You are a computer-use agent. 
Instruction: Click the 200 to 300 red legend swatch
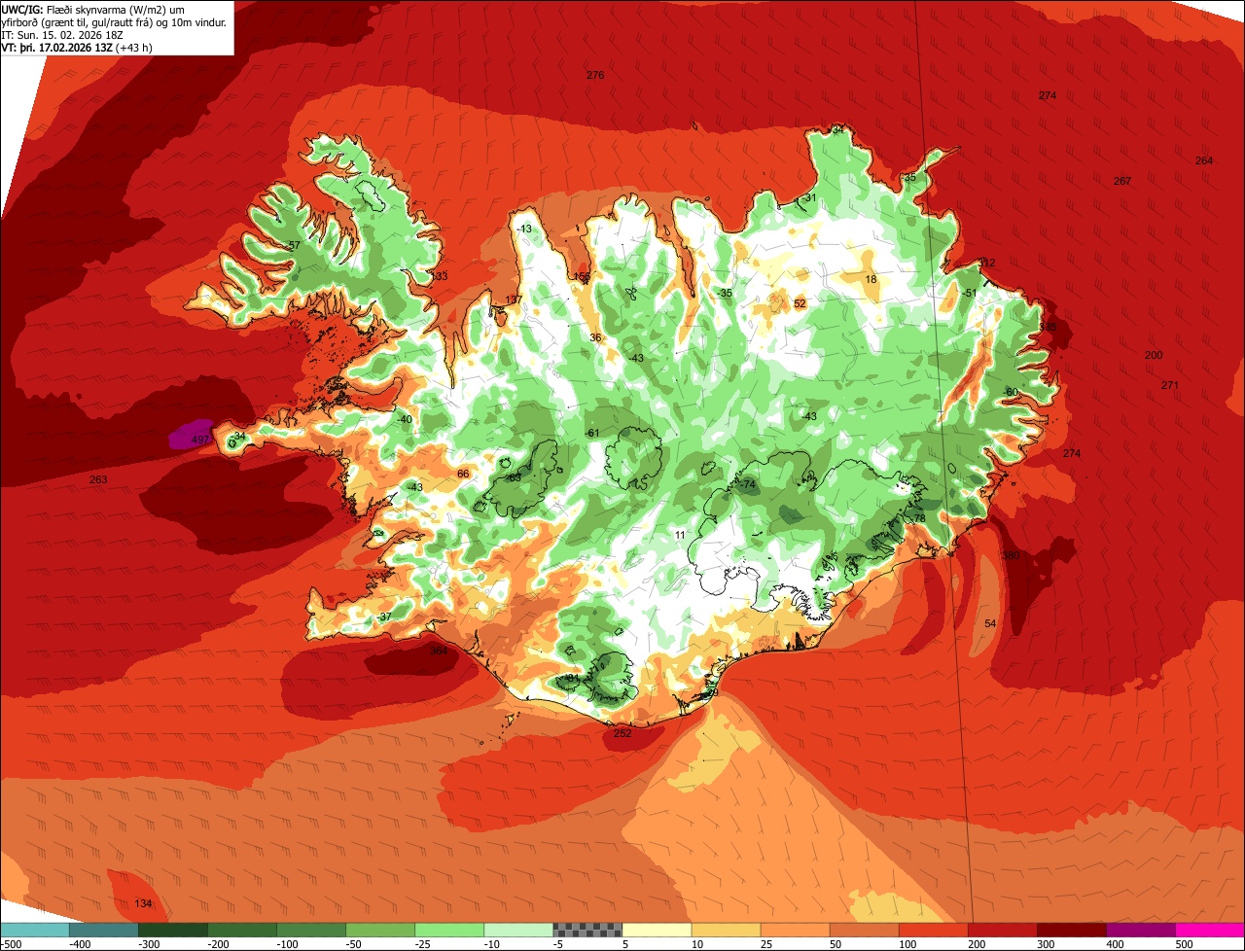click(x=1002, y=930)
